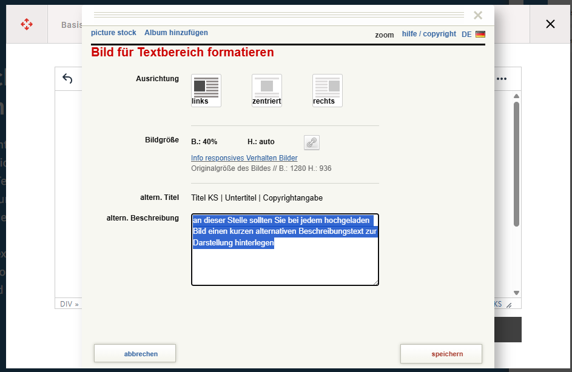Open 'Info responsives Verhalten Bilder' link
This screenshot has width=572, height=372.
[244, 158]
